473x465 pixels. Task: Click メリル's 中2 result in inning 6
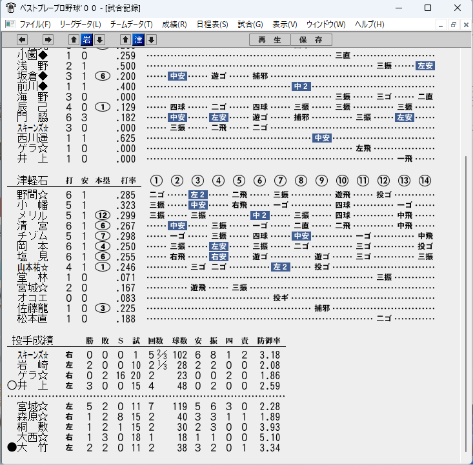(x=259, y=215)
